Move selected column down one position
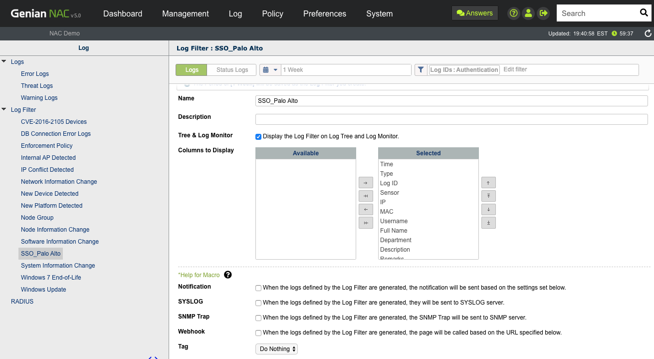This screenshot has width=654, height=359. (488, 210)
